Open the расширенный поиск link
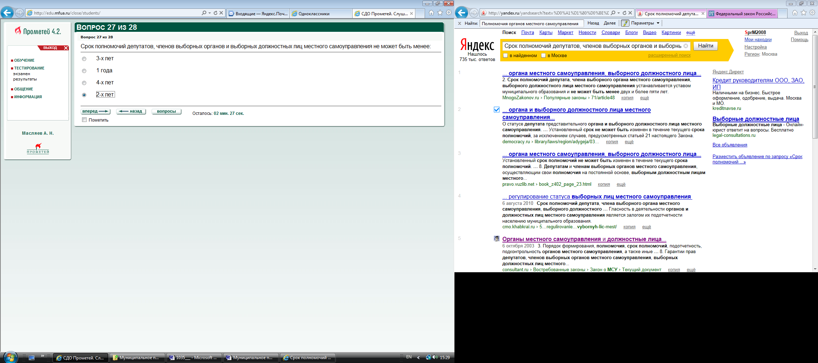The width and height of the screenshot is (818, 363). click(x=669, y=55)
